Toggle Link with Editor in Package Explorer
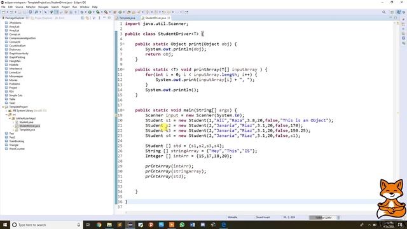 (x=88, y=18)
